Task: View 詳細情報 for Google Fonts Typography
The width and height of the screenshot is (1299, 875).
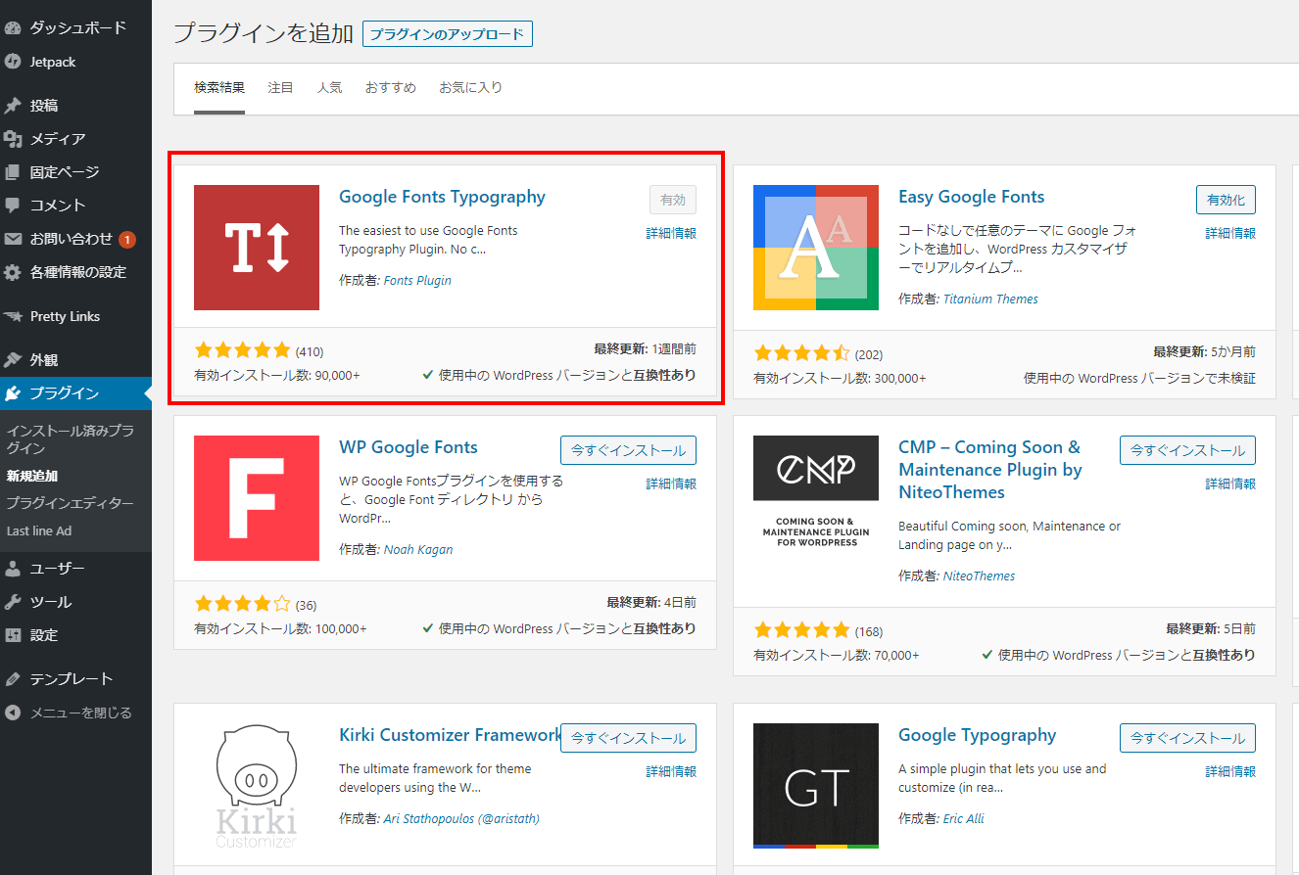Action: (x=671, y=233)
